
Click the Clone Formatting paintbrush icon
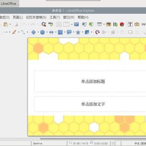(17, 25)
